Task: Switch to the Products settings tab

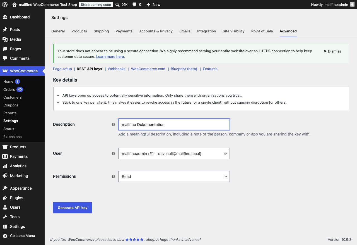Action: 79,31
